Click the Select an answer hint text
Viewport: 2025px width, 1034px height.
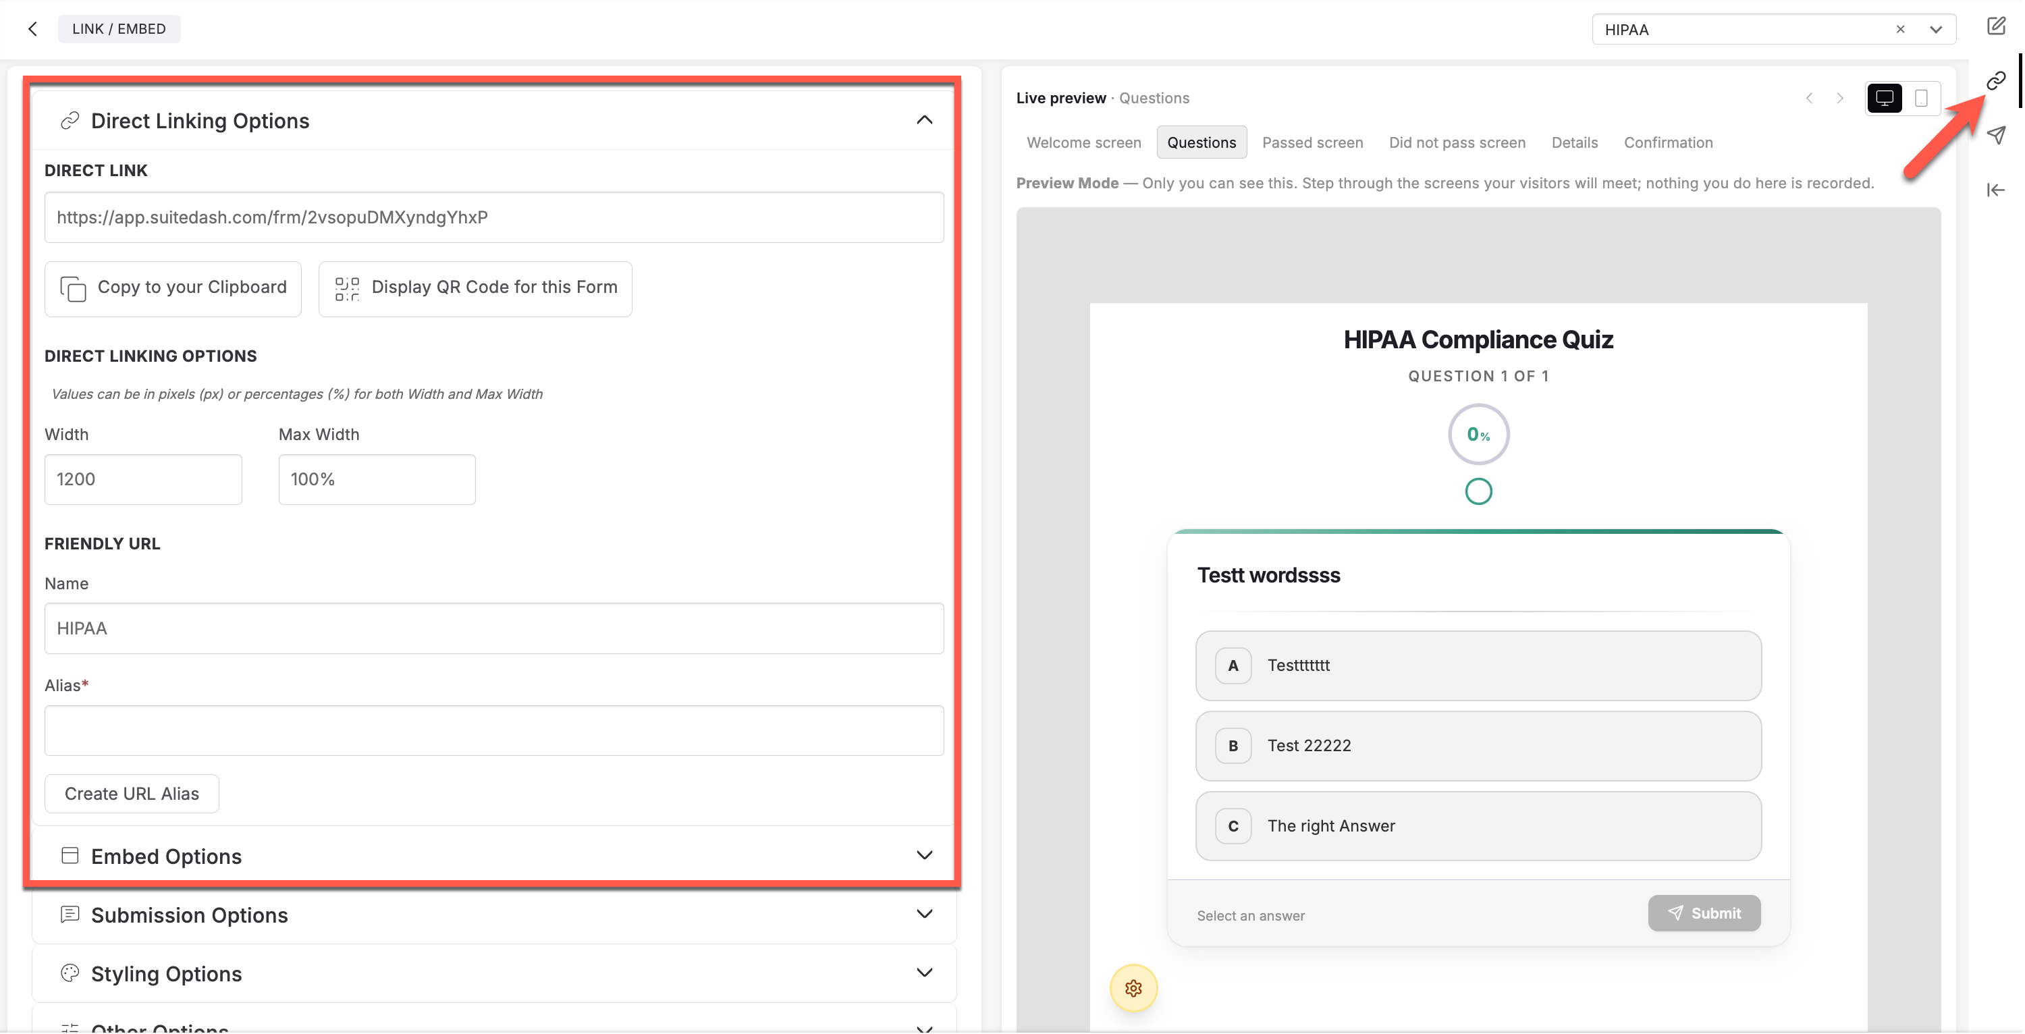(1250, 915)
